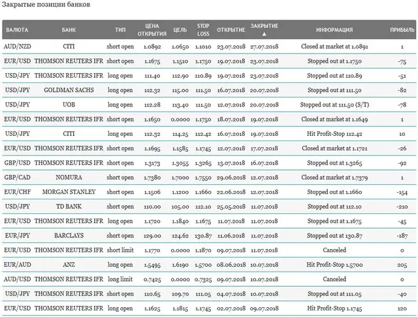Click profit value -187

(x=402, y=236)
